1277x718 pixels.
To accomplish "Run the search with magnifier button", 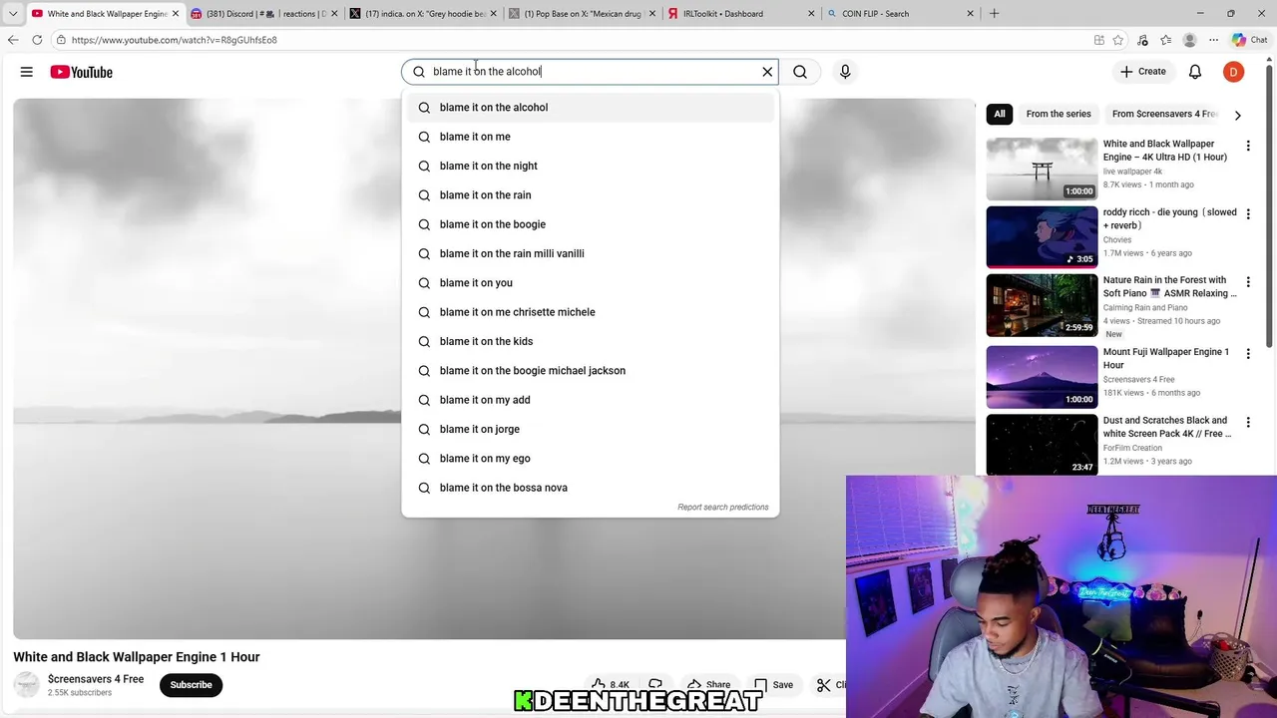I will pos(800,72).
